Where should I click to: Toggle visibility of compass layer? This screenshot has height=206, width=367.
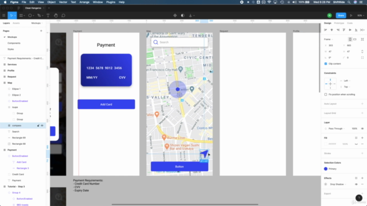[x=42, y=125]
